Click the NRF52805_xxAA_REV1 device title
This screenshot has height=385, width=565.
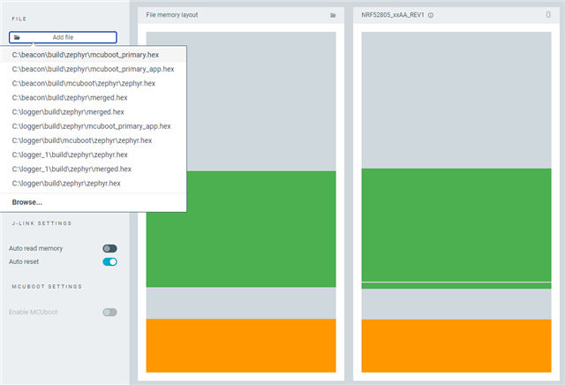393,15
